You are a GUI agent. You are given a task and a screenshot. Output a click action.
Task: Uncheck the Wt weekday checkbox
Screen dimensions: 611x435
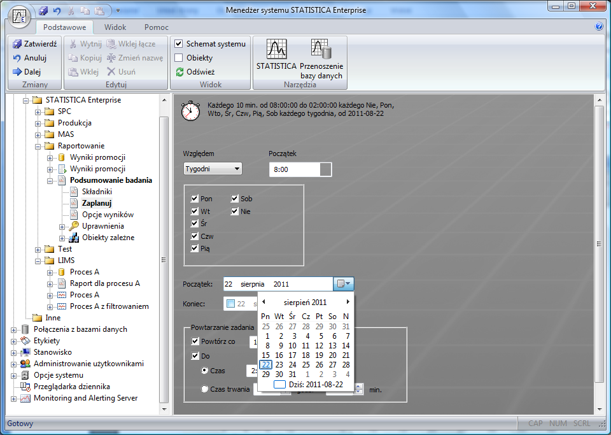pos(195,211)
